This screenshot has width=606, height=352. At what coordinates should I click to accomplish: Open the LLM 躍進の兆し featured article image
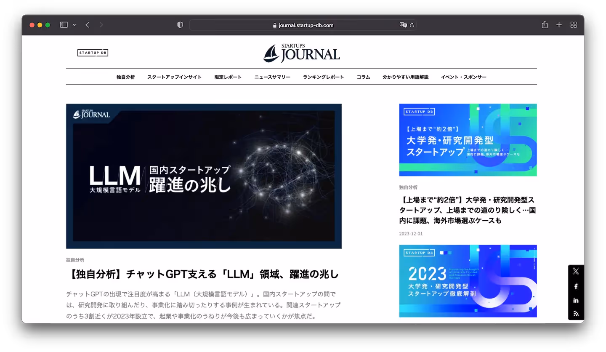click(204, 176)
